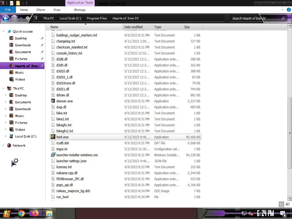This screenshot has width=292, height=219.
Task: Open File Explorer taskbar button
Action: point(49,213)
